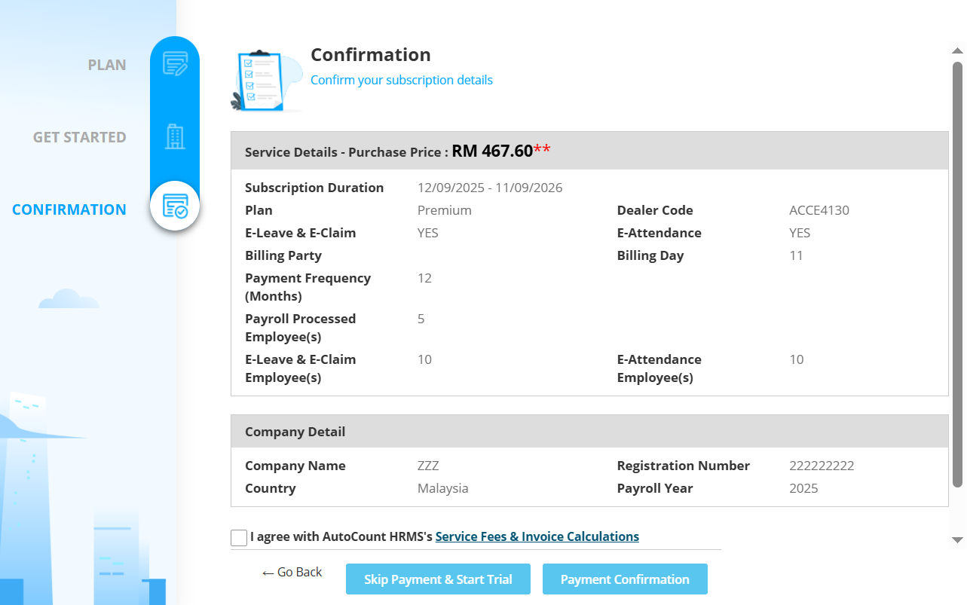The width and height of the screenshot is (967, 605).
Task: Click the Confirmation step circle icon
Action: click(175, 206)
